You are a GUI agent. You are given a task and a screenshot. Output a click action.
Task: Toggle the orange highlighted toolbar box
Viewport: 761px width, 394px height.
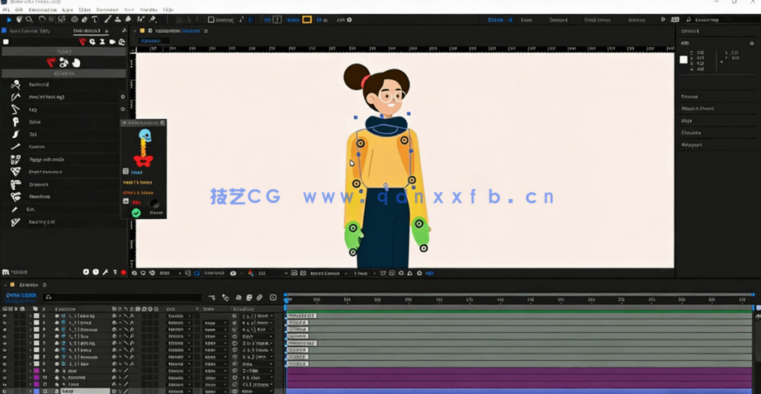tap(307, 20)
